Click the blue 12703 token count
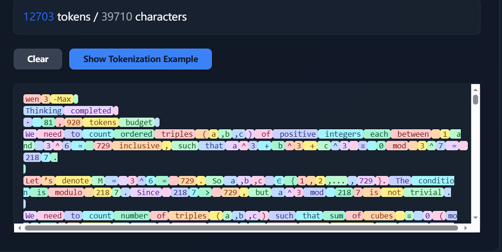The width and height of the screenshot is (502, 252). [38, 17]
